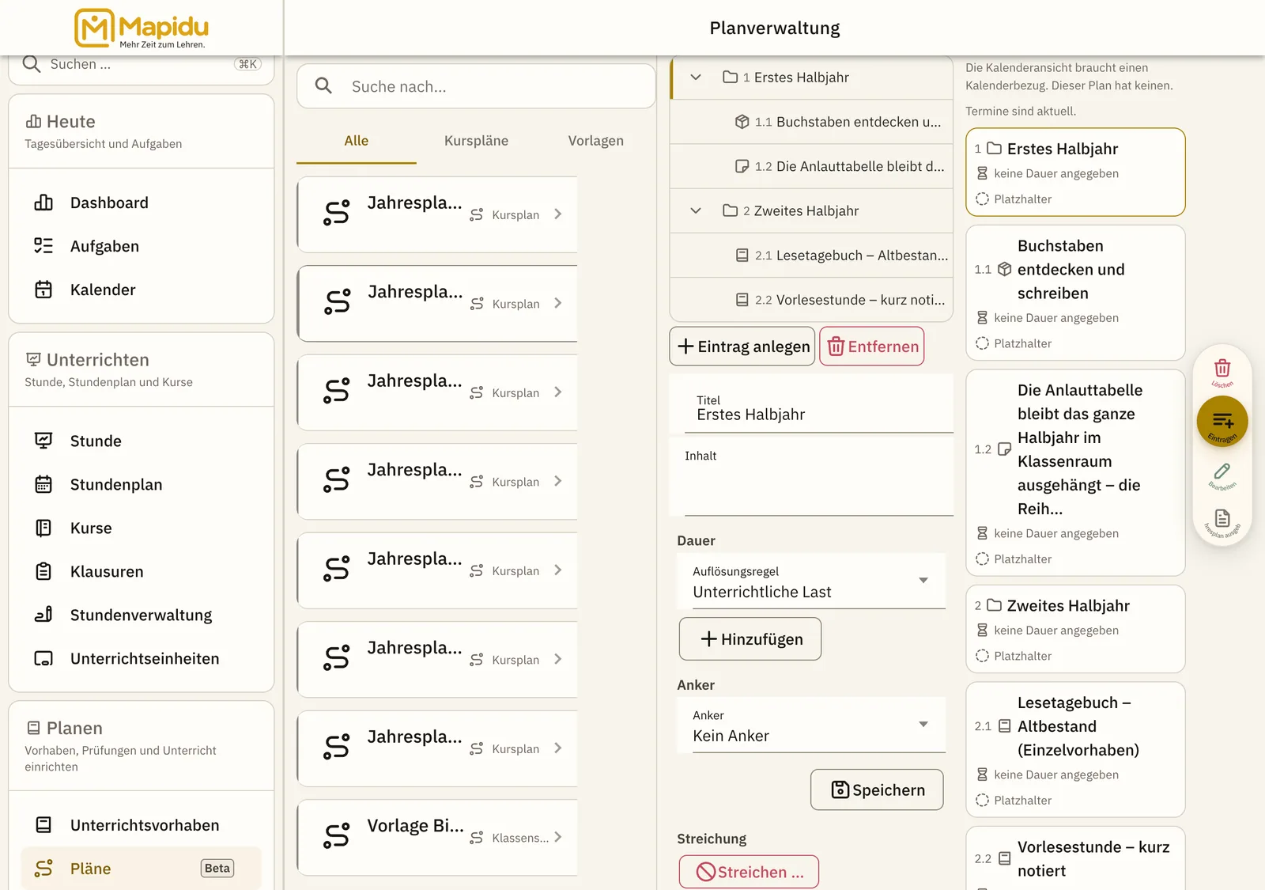This screenshot has height=890, width=1265.
Task: Open Stundenplan in the sidebar
Action: tap(142, 484)
